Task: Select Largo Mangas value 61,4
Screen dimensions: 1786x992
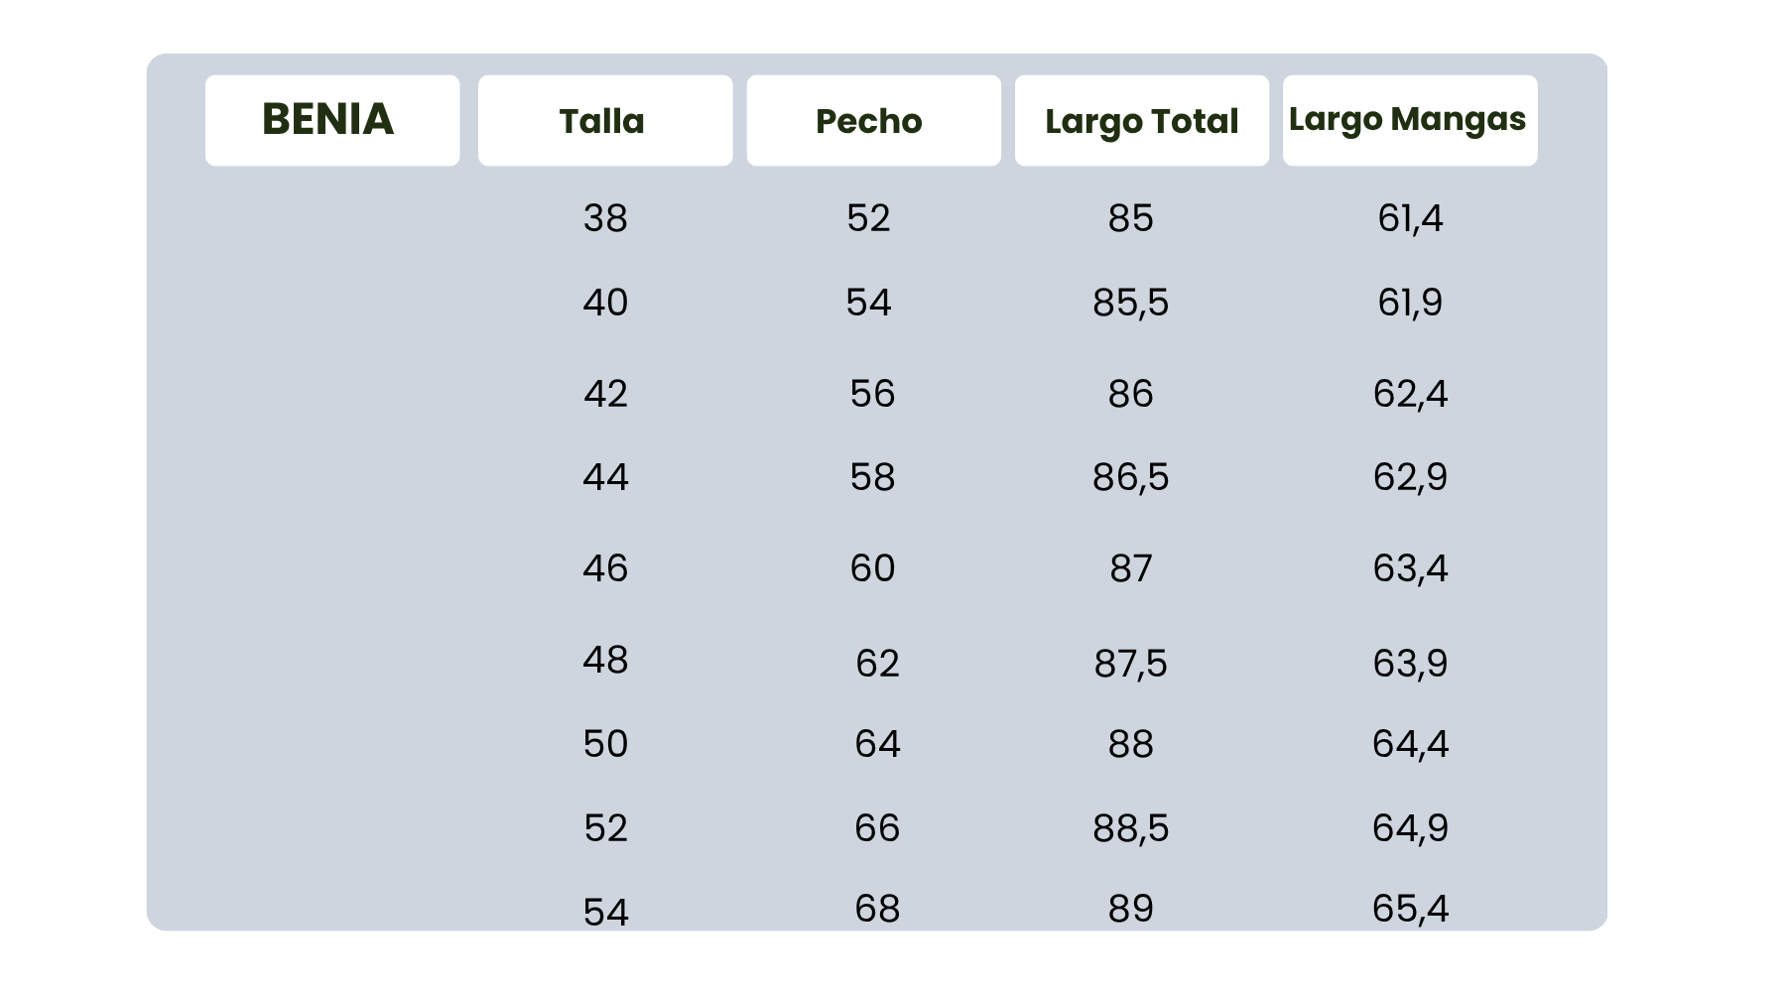Action: pyautogui.click(x=1410, y=218)
